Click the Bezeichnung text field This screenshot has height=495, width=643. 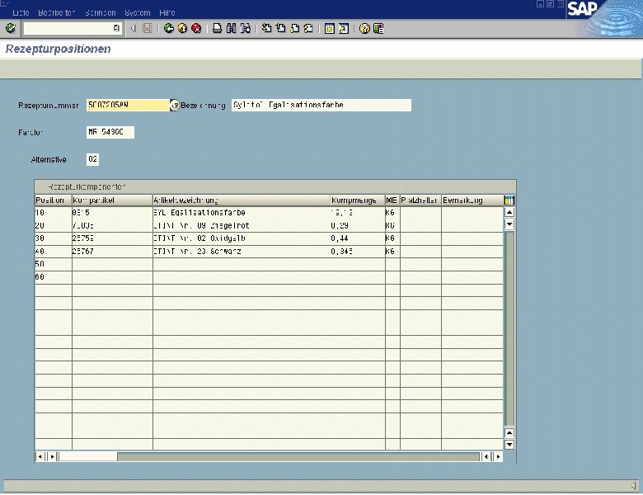[321, 105]
